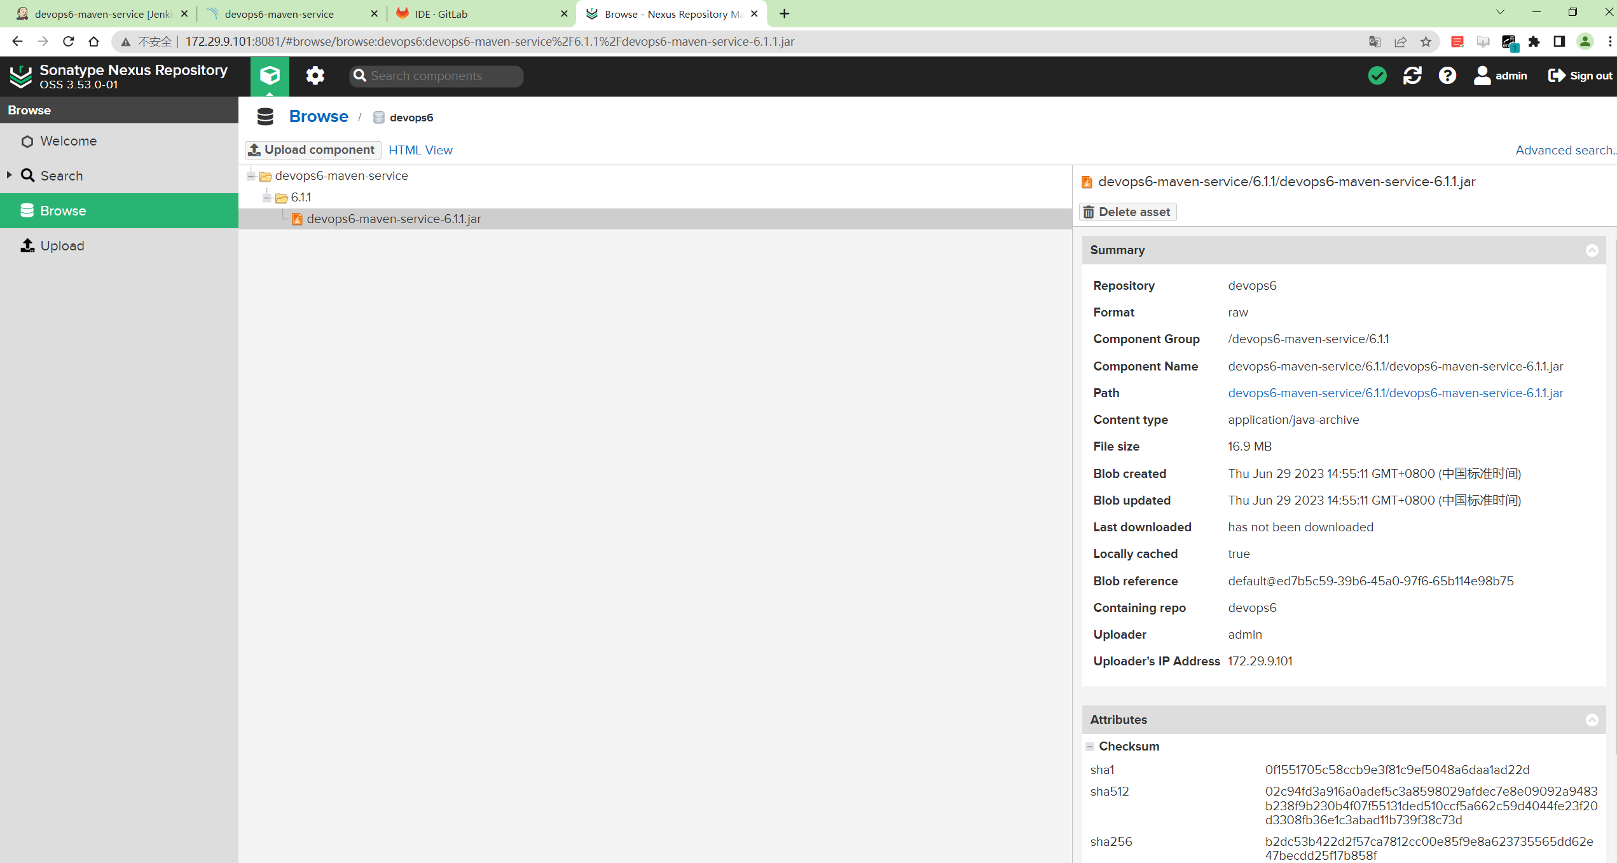Open the admin user account
Viewport: 1617px width, 863px height.
pos(1500,76)
